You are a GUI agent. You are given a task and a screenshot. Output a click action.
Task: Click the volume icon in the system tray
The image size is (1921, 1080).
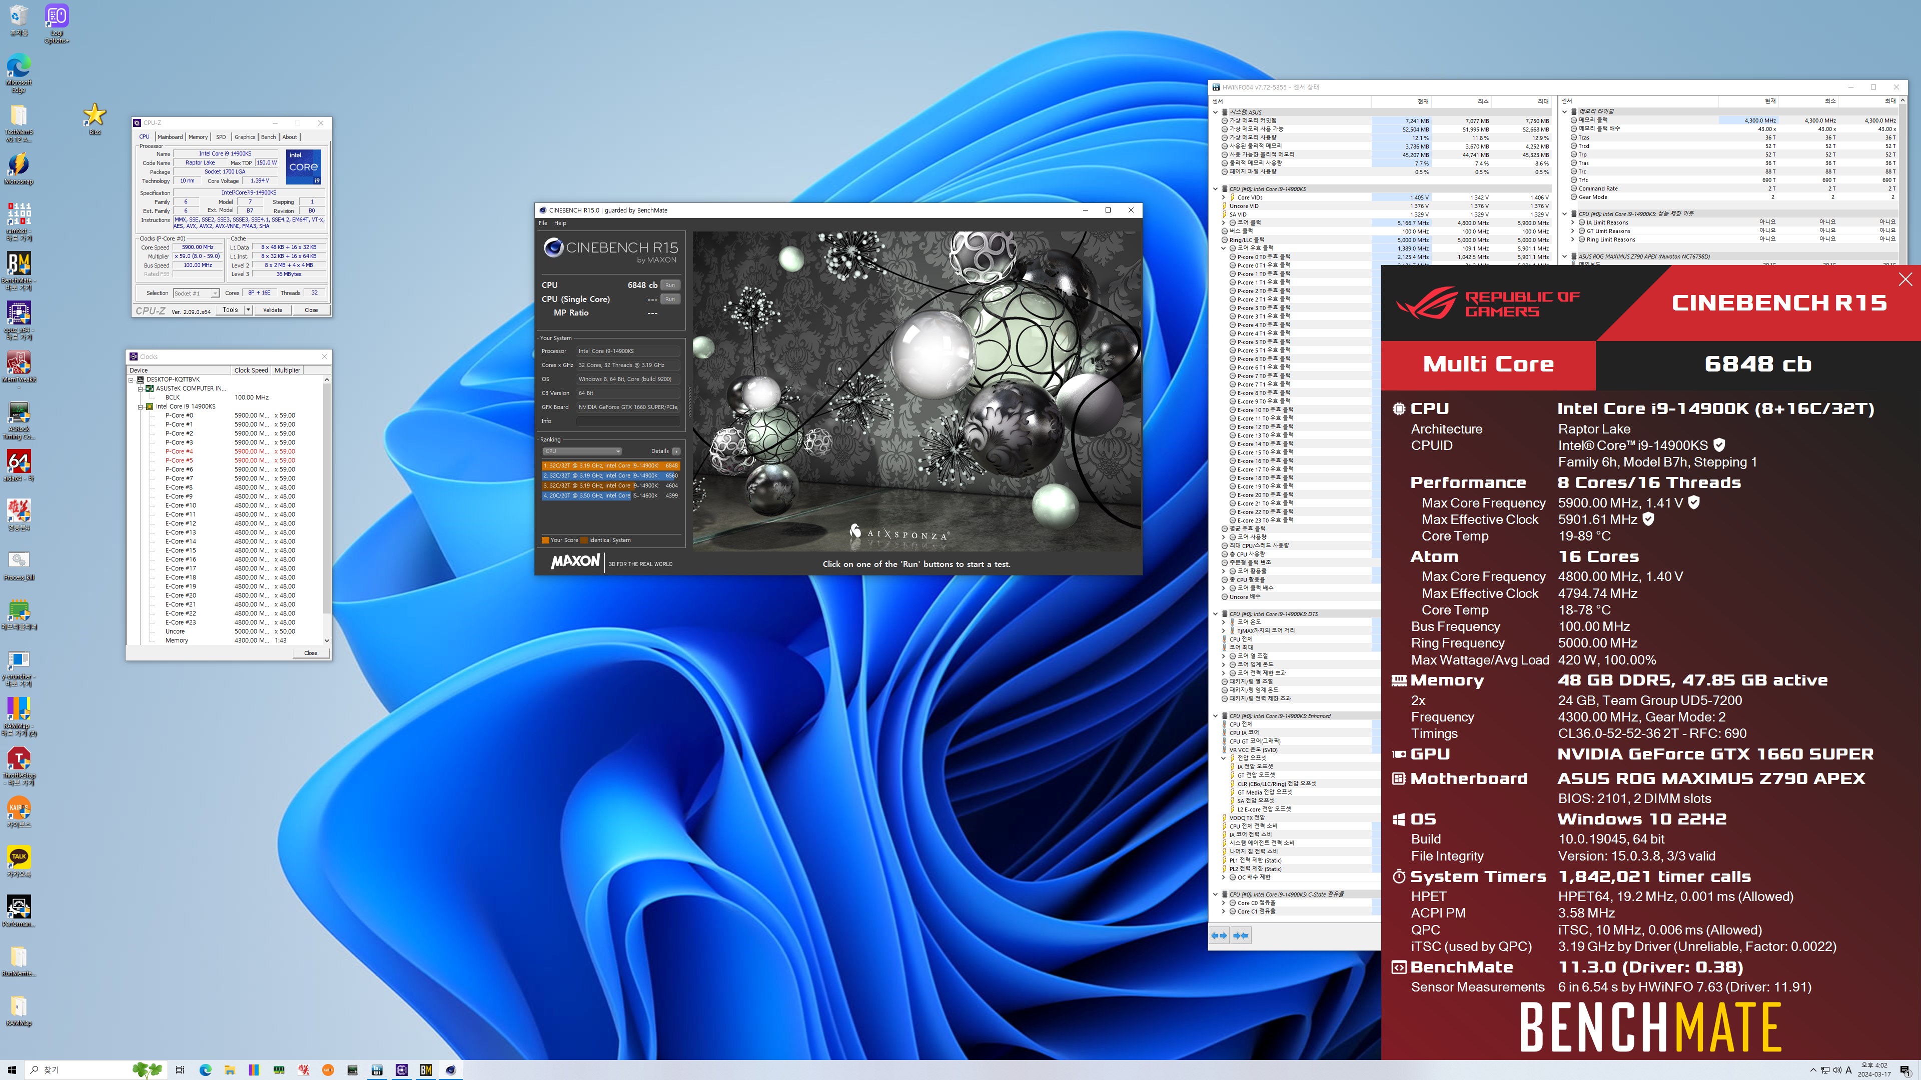(x=1837, y=1070)
